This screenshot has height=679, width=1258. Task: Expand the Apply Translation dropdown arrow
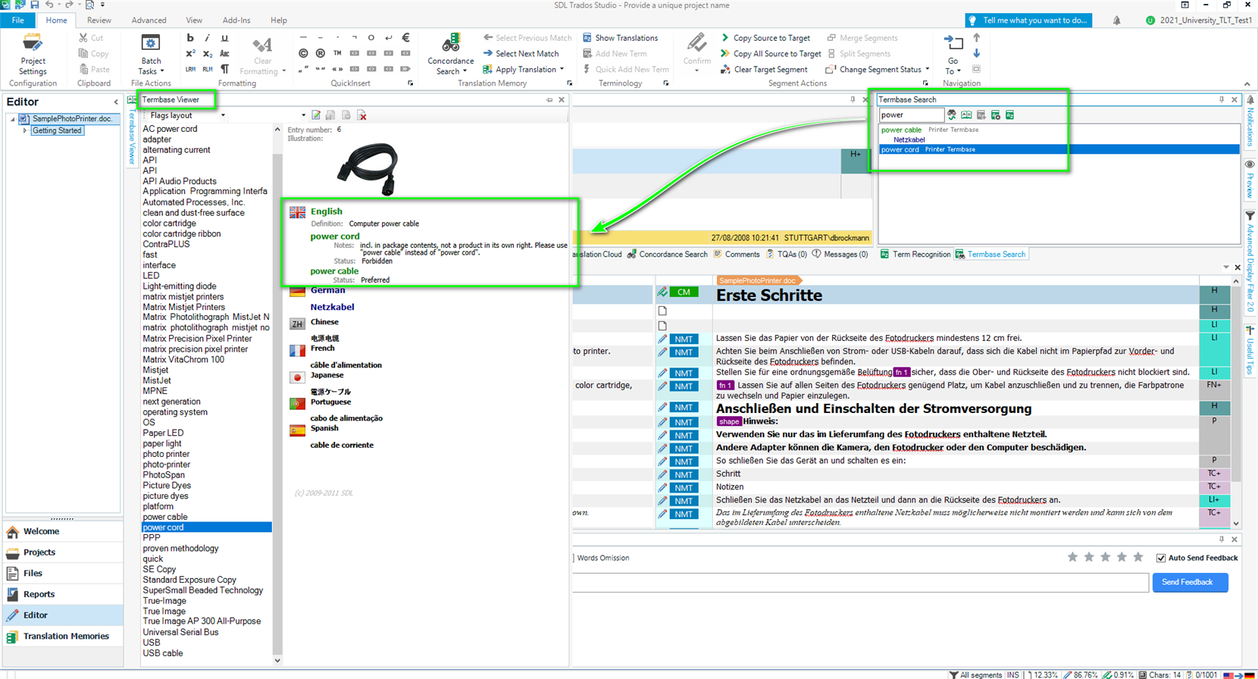[x=562, y=70]
